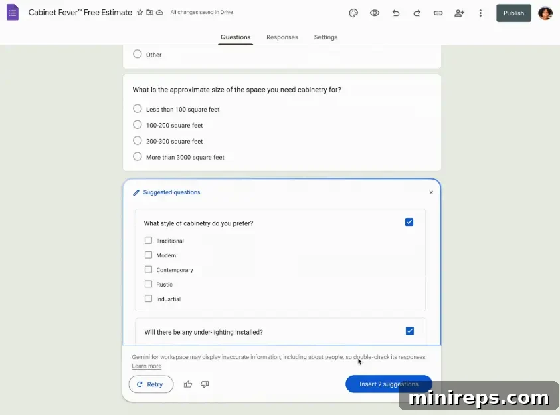Check the Rustic style box
The height and width of the screenshot is (415, 560).
(x=148, y=284)
